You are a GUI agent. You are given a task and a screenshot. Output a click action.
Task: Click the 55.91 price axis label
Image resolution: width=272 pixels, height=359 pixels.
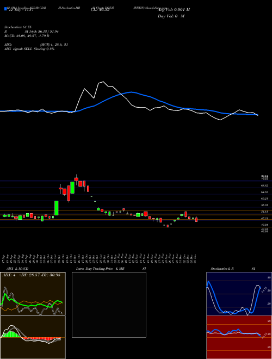tap(264, 206)
